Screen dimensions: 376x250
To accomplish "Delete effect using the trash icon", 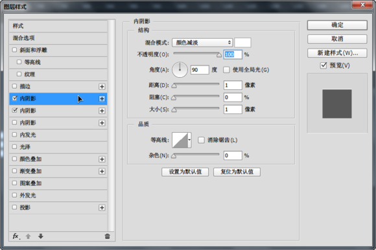I will click(107, 236).
